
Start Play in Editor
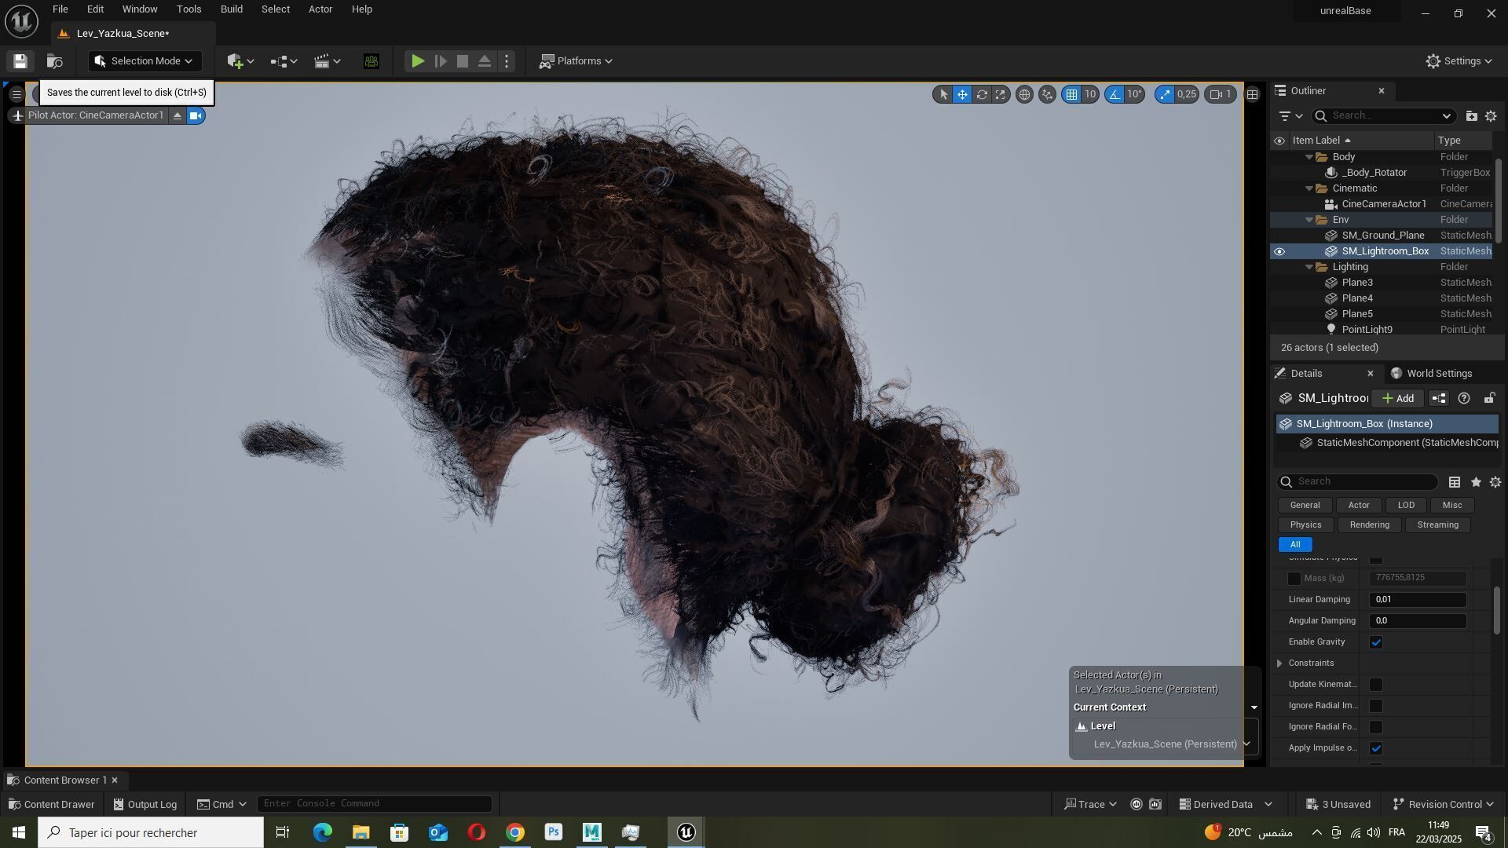(x=418, y=61)
